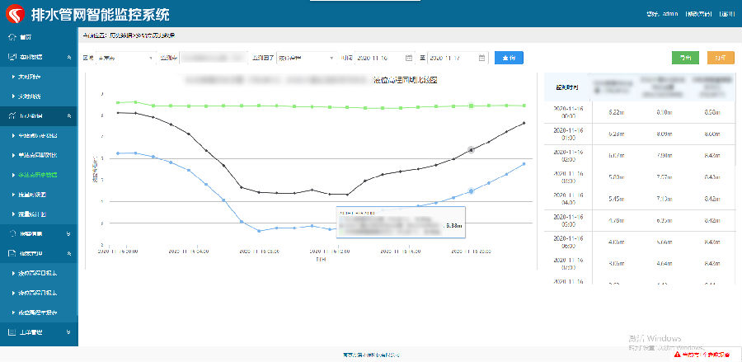This screenshot has height=362, width=742.
Task: Click x-axis label 2020-11-16 12:00
Action: coord(330,252)
